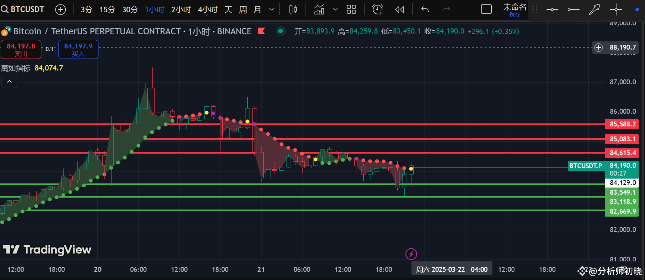Expand the indicator favorites dropdown arrow

335,10
